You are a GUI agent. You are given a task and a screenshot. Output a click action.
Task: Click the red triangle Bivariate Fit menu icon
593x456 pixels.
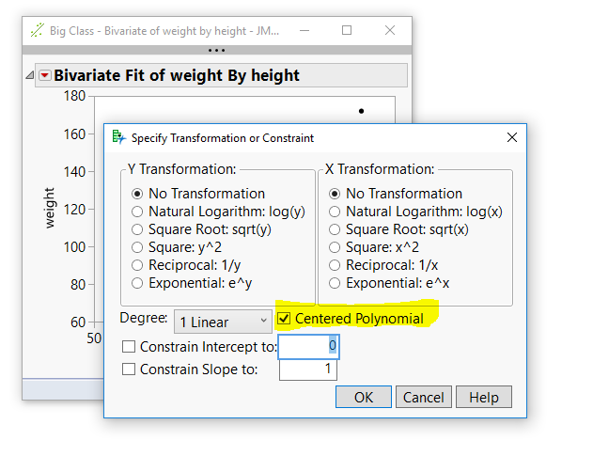44,75
